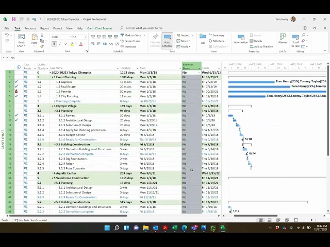Toggle Underline formatting
Image resolution: width=330 pixels, height=247 pixels.
65,44
